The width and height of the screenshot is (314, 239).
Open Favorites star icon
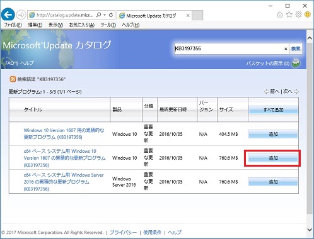point(289,14)
